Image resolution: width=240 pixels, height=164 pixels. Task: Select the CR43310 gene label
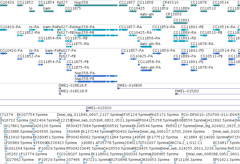[171, 3]
